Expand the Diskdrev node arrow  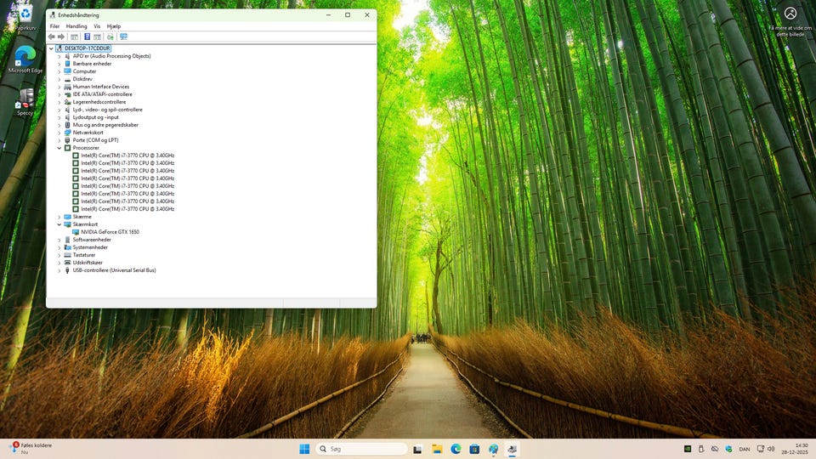(x=59, y=79)
